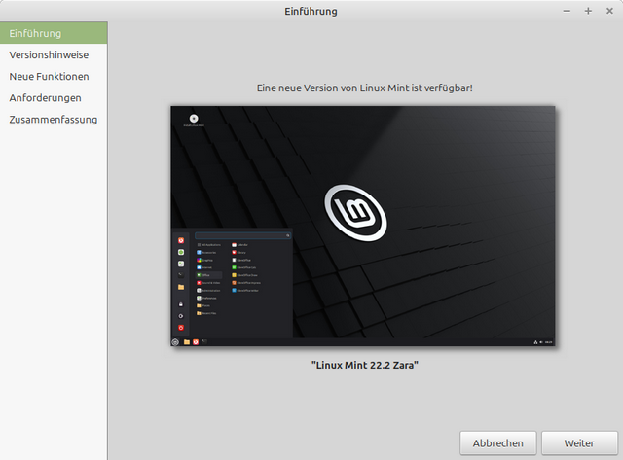623x460 pixels.
Task: Click the new version available headline text
Action: [364, 88]
